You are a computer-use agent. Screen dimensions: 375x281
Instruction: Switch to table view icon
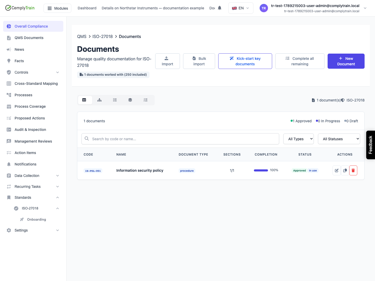coord(84,100)
